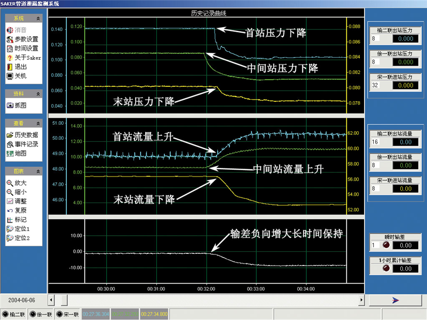Select the 宋一联 station radio button
This screenshot has height=320, width=427.
(x=59, y=314)
